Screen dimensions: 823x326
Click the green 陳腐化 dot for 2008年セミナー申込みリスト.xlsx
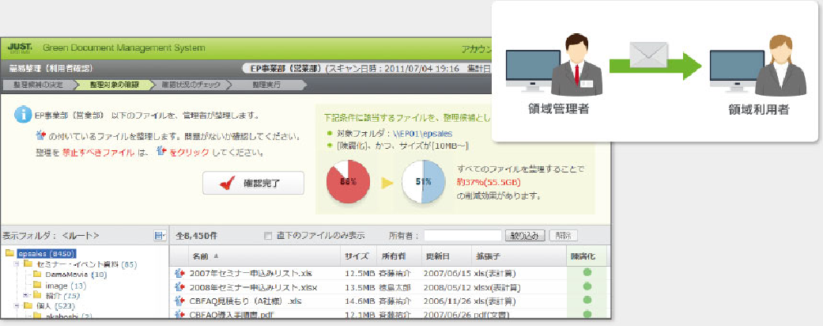[587, 286]
